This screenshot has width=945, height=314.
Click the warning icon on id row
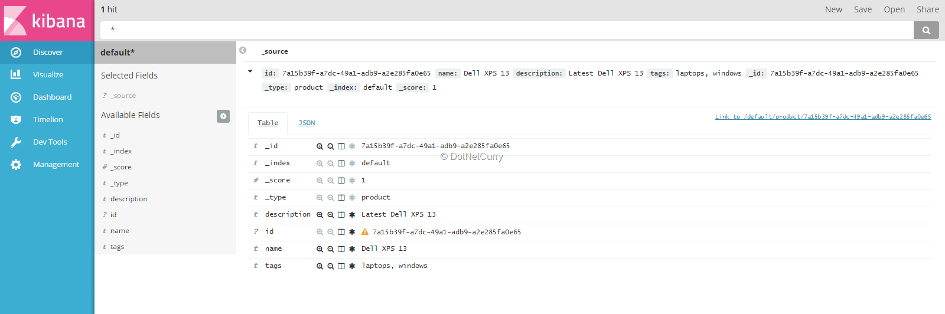click(x=365, y=232)
